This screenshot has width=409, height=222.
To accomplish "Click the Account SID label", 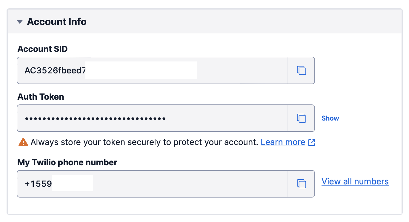I will (x=42, y=49).
